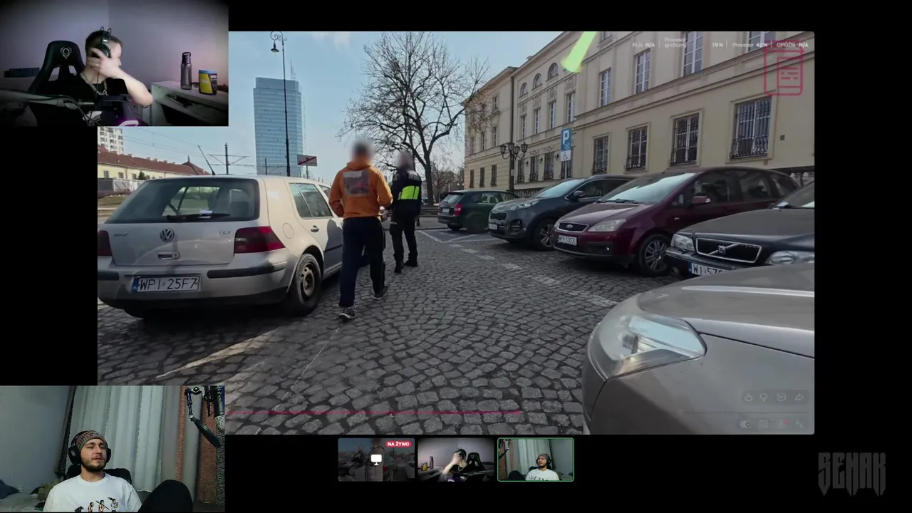Click the Procesor graficzny stat

693,43
